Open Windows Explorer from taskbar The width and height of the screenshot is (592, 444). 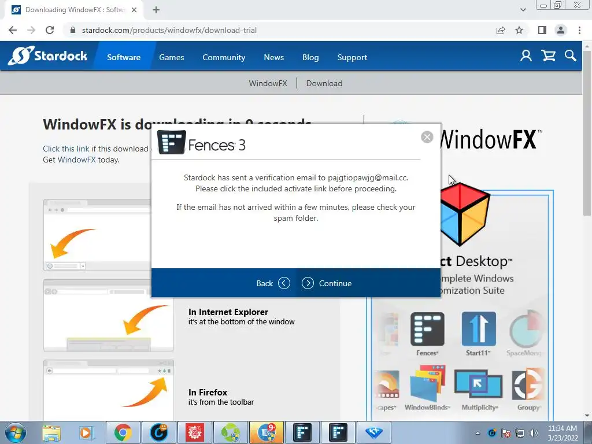pyautogui.click(x=51, y=432)
